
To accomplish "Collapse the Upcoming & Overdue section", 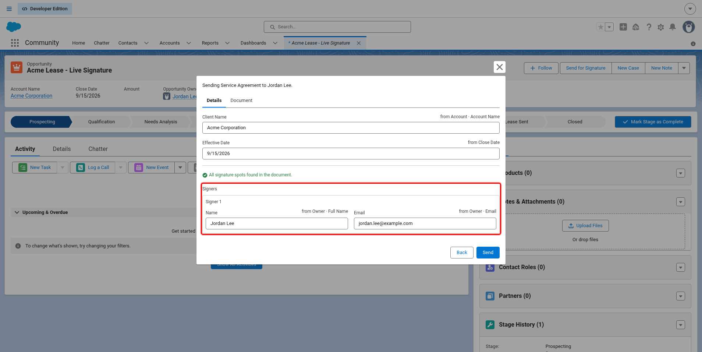I will click(17, 212).
